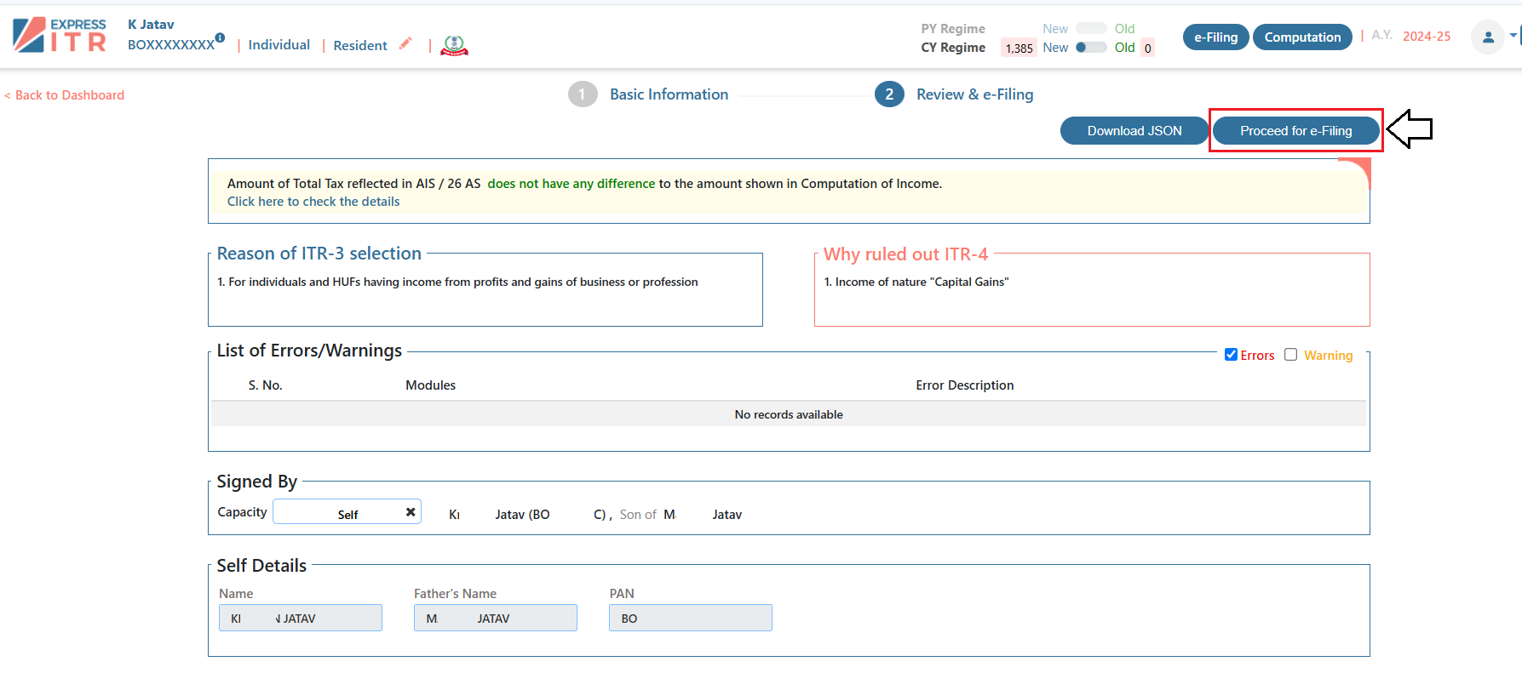Click the Individual status label
The height and width of the screenshot is (690, 1522).
[x=279, y=45]
